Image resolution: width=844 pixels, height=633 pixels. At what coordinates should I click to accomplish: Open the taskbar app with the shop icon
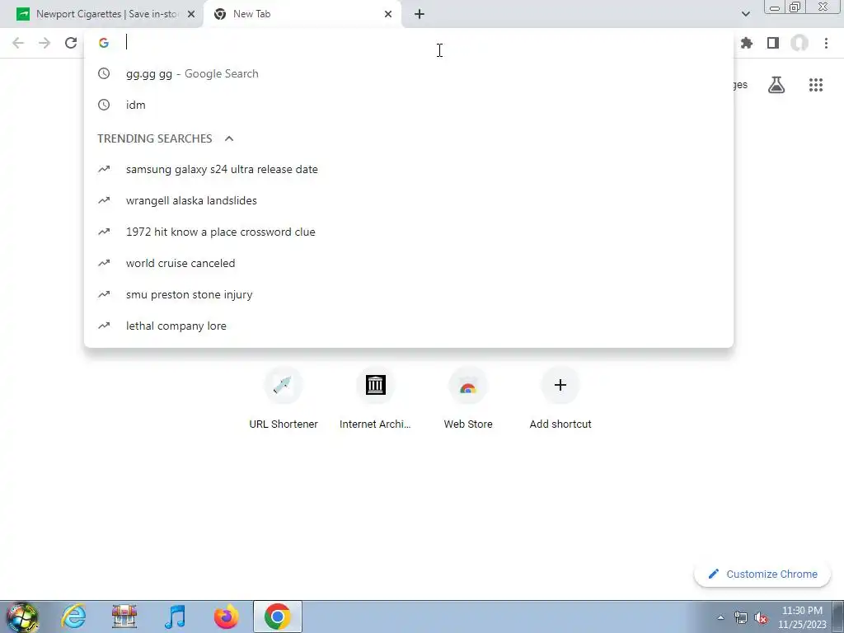pos(124,617)
